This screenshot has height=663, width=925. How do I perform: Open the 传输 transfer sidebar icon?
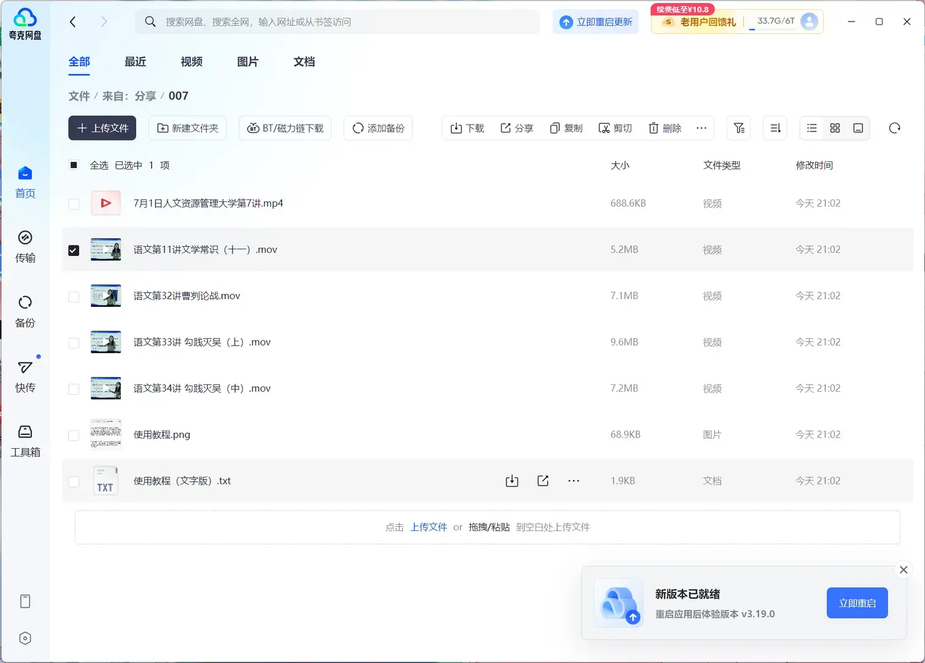25,247
